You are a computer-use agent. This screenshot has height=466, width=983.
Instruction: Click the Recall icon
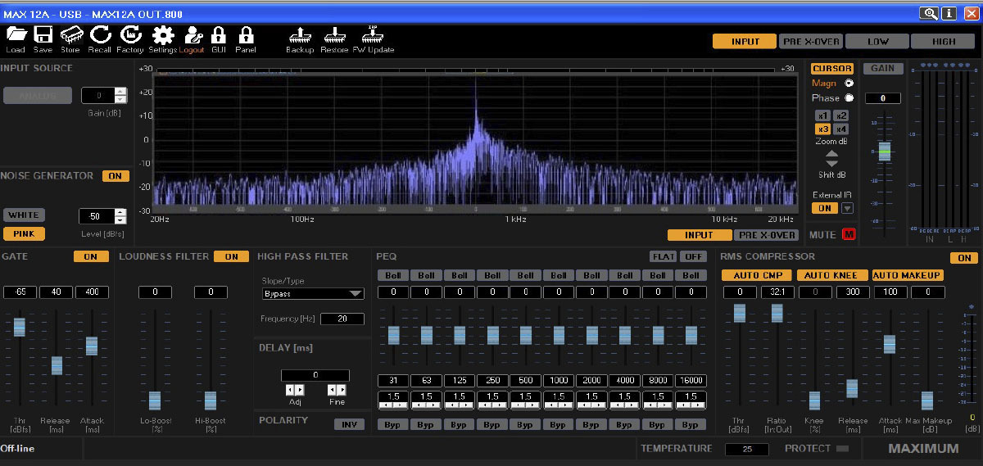tap(100, 34)
